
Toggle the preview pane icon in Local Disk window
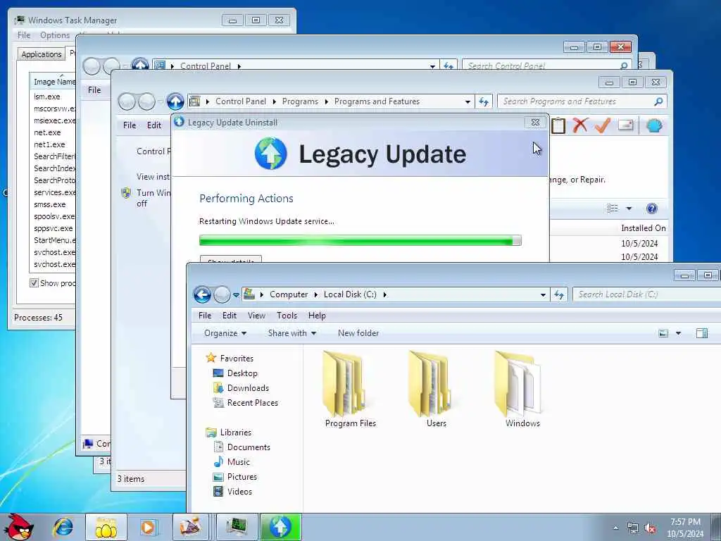tap(702, 333)
